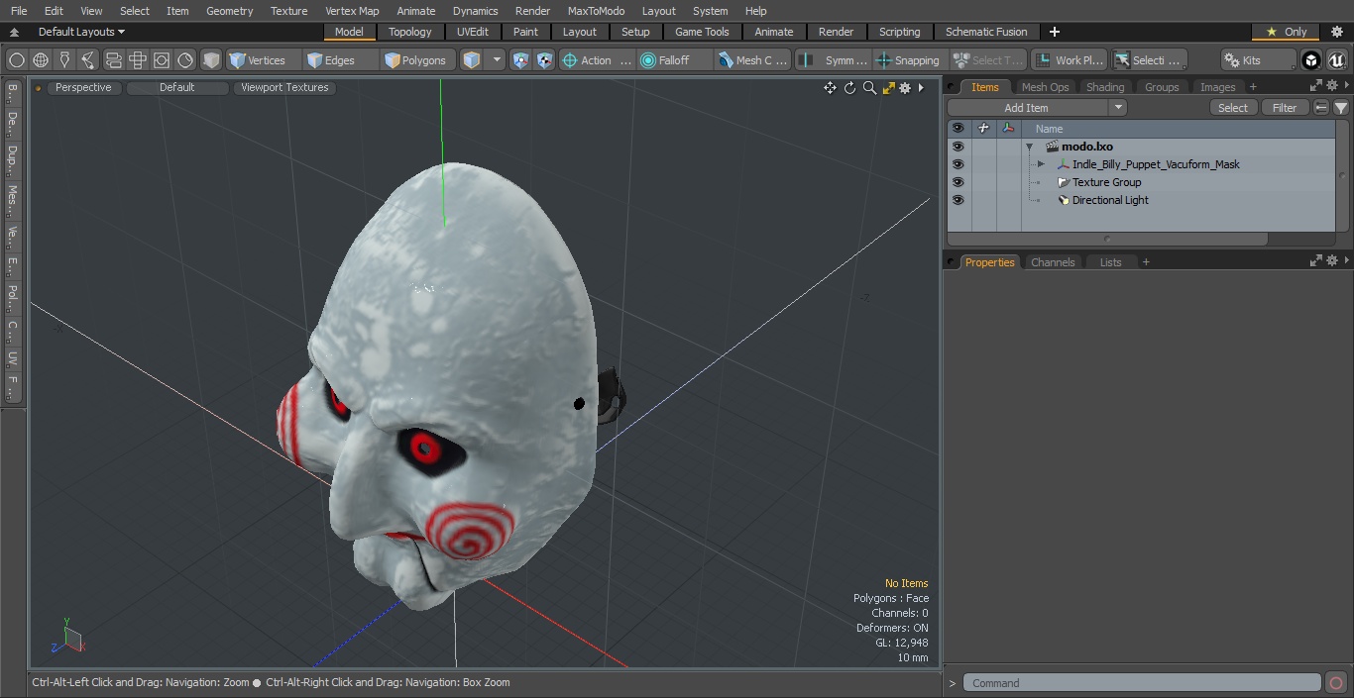Click the capsule shapes tool icon
The image size is (1354, 698).
pos(113,60)
